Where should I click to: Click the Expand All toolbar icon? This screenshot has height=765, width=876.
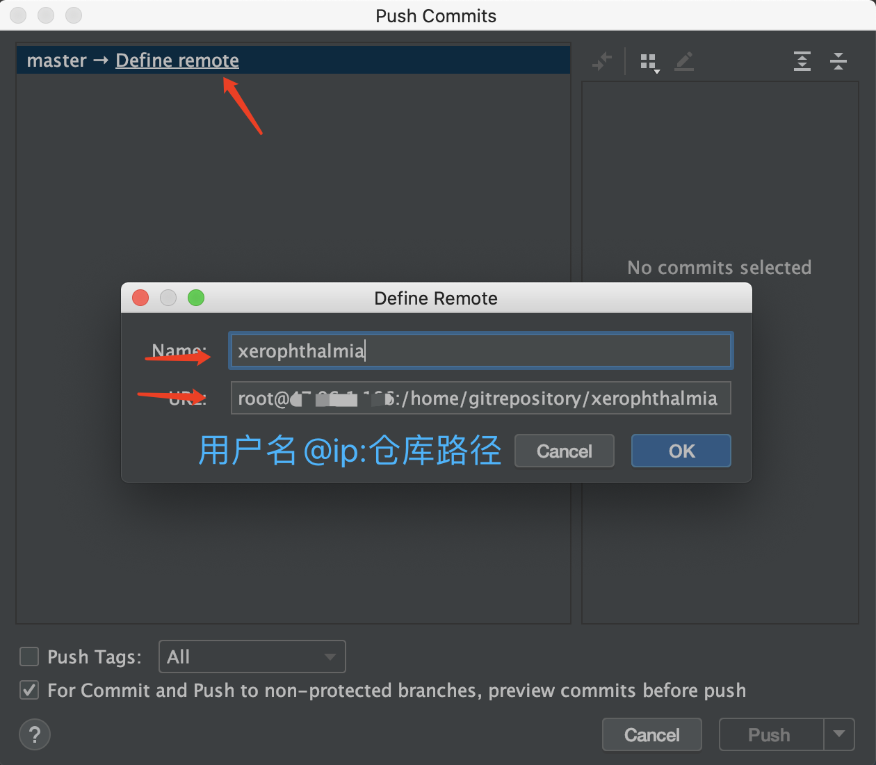point(802,61)
